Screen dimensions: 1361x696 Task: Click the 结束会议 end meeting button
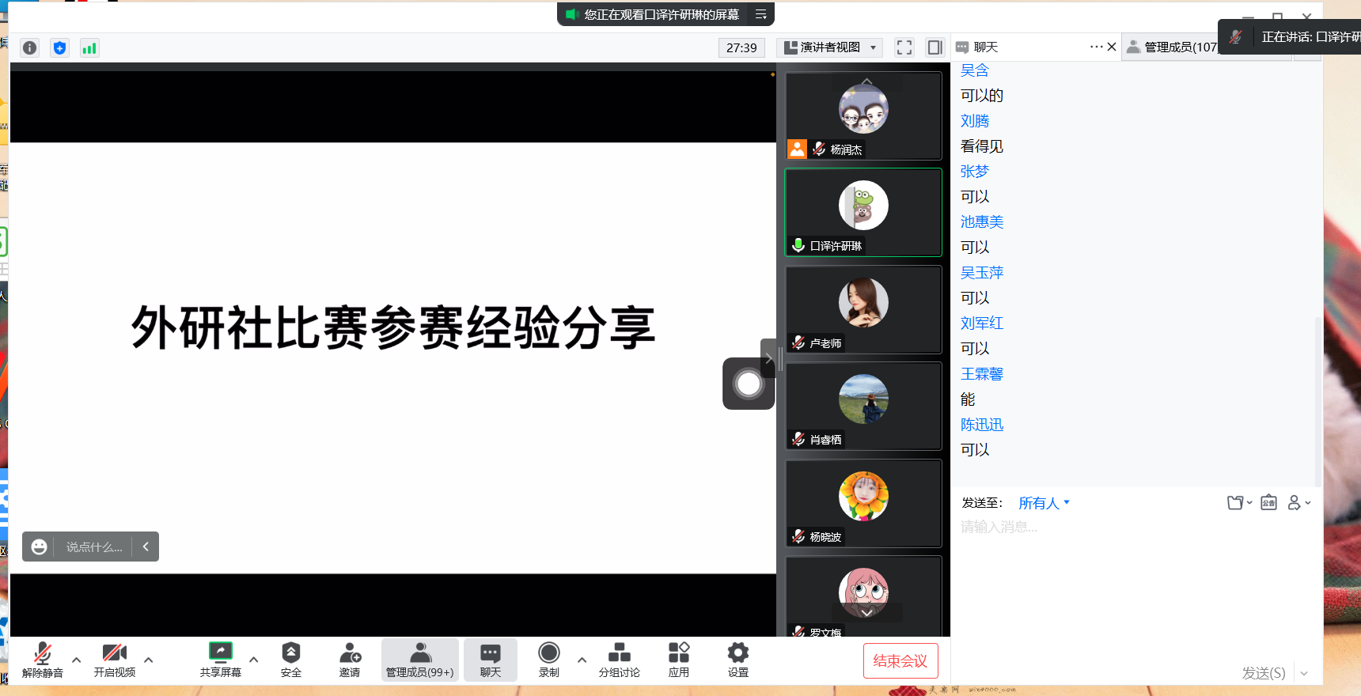900,660
